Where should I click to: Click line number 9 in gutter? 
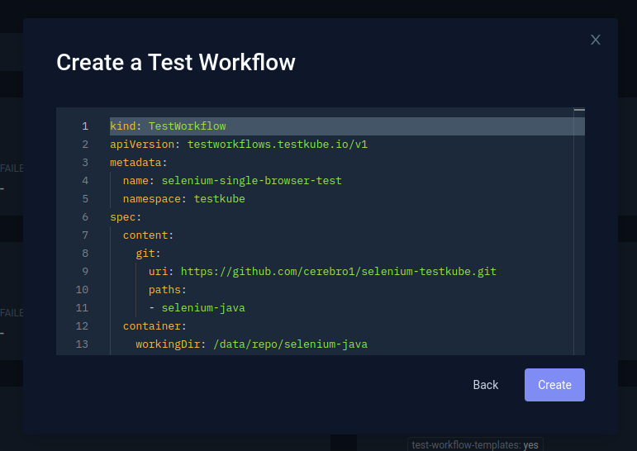tap(85, 272)
